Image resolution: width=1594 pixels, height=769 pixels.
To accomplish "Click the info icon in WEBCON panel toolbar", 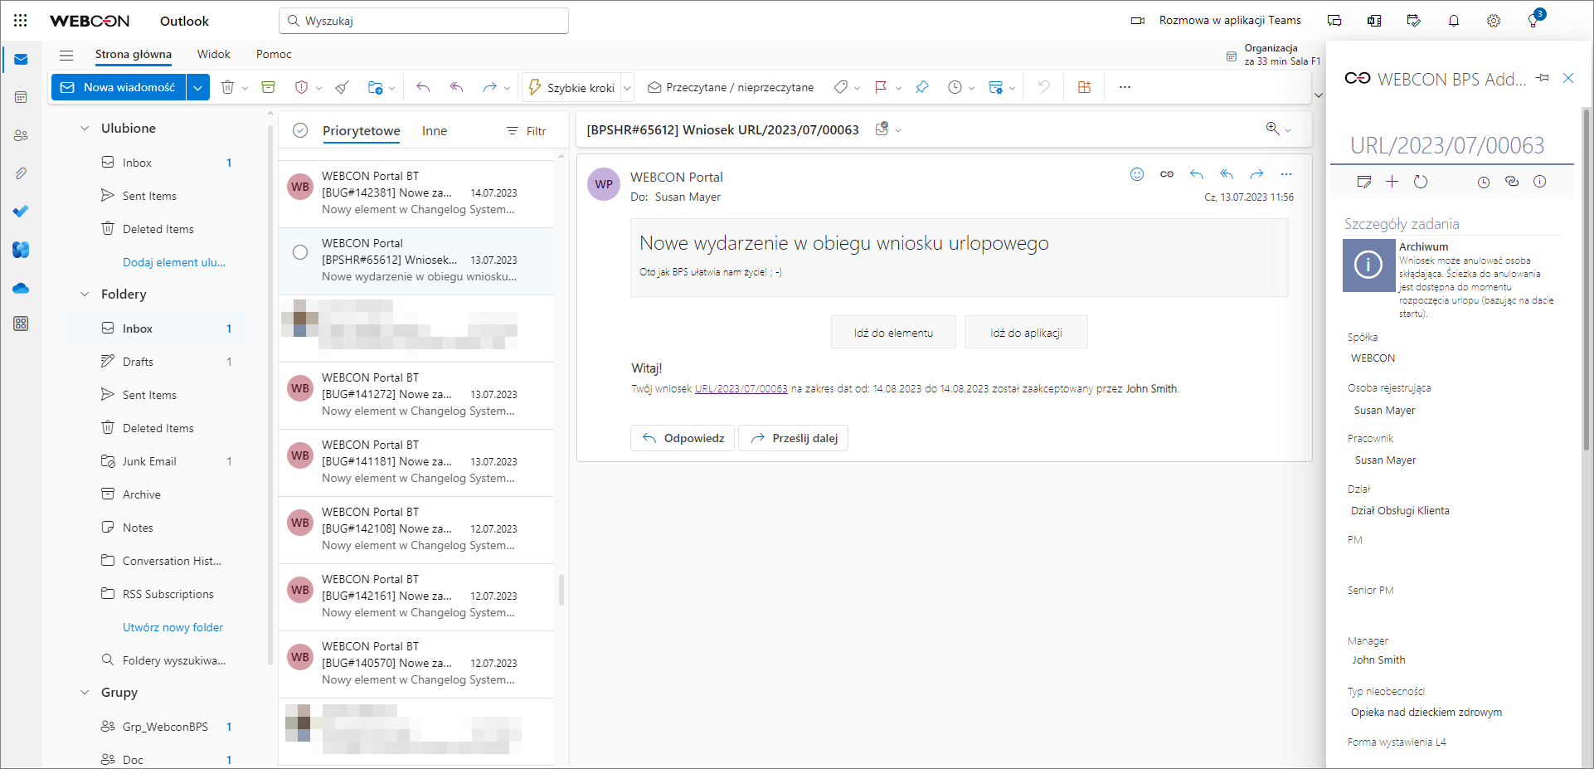I will coord(1540,182).
